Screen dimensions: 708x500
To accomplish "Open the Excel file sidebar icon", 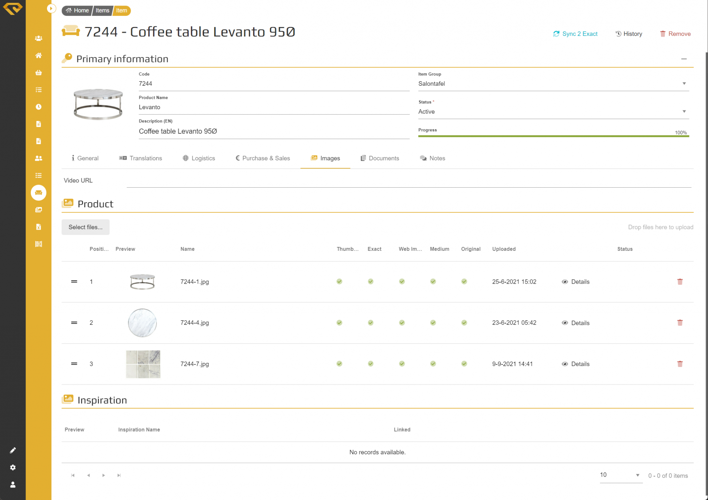I will (x=38, y=227).
